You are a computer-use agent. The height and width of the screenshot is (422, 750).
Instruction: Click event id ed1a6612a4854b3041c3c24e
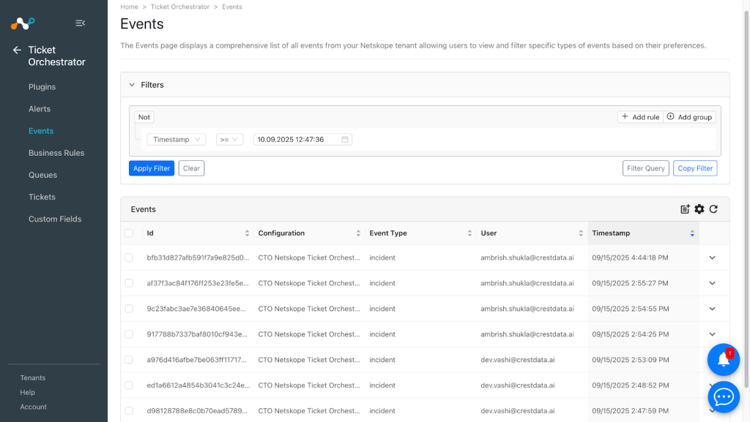coord(198,385)
